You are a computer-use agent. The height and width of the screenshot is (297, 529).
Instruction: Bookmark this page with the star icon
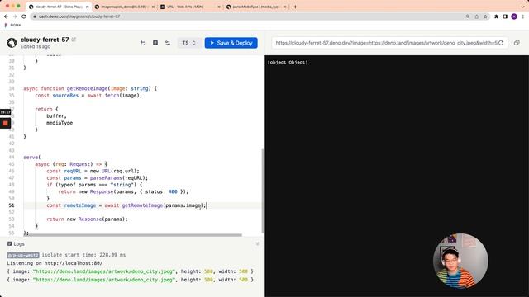click(485, 16)
